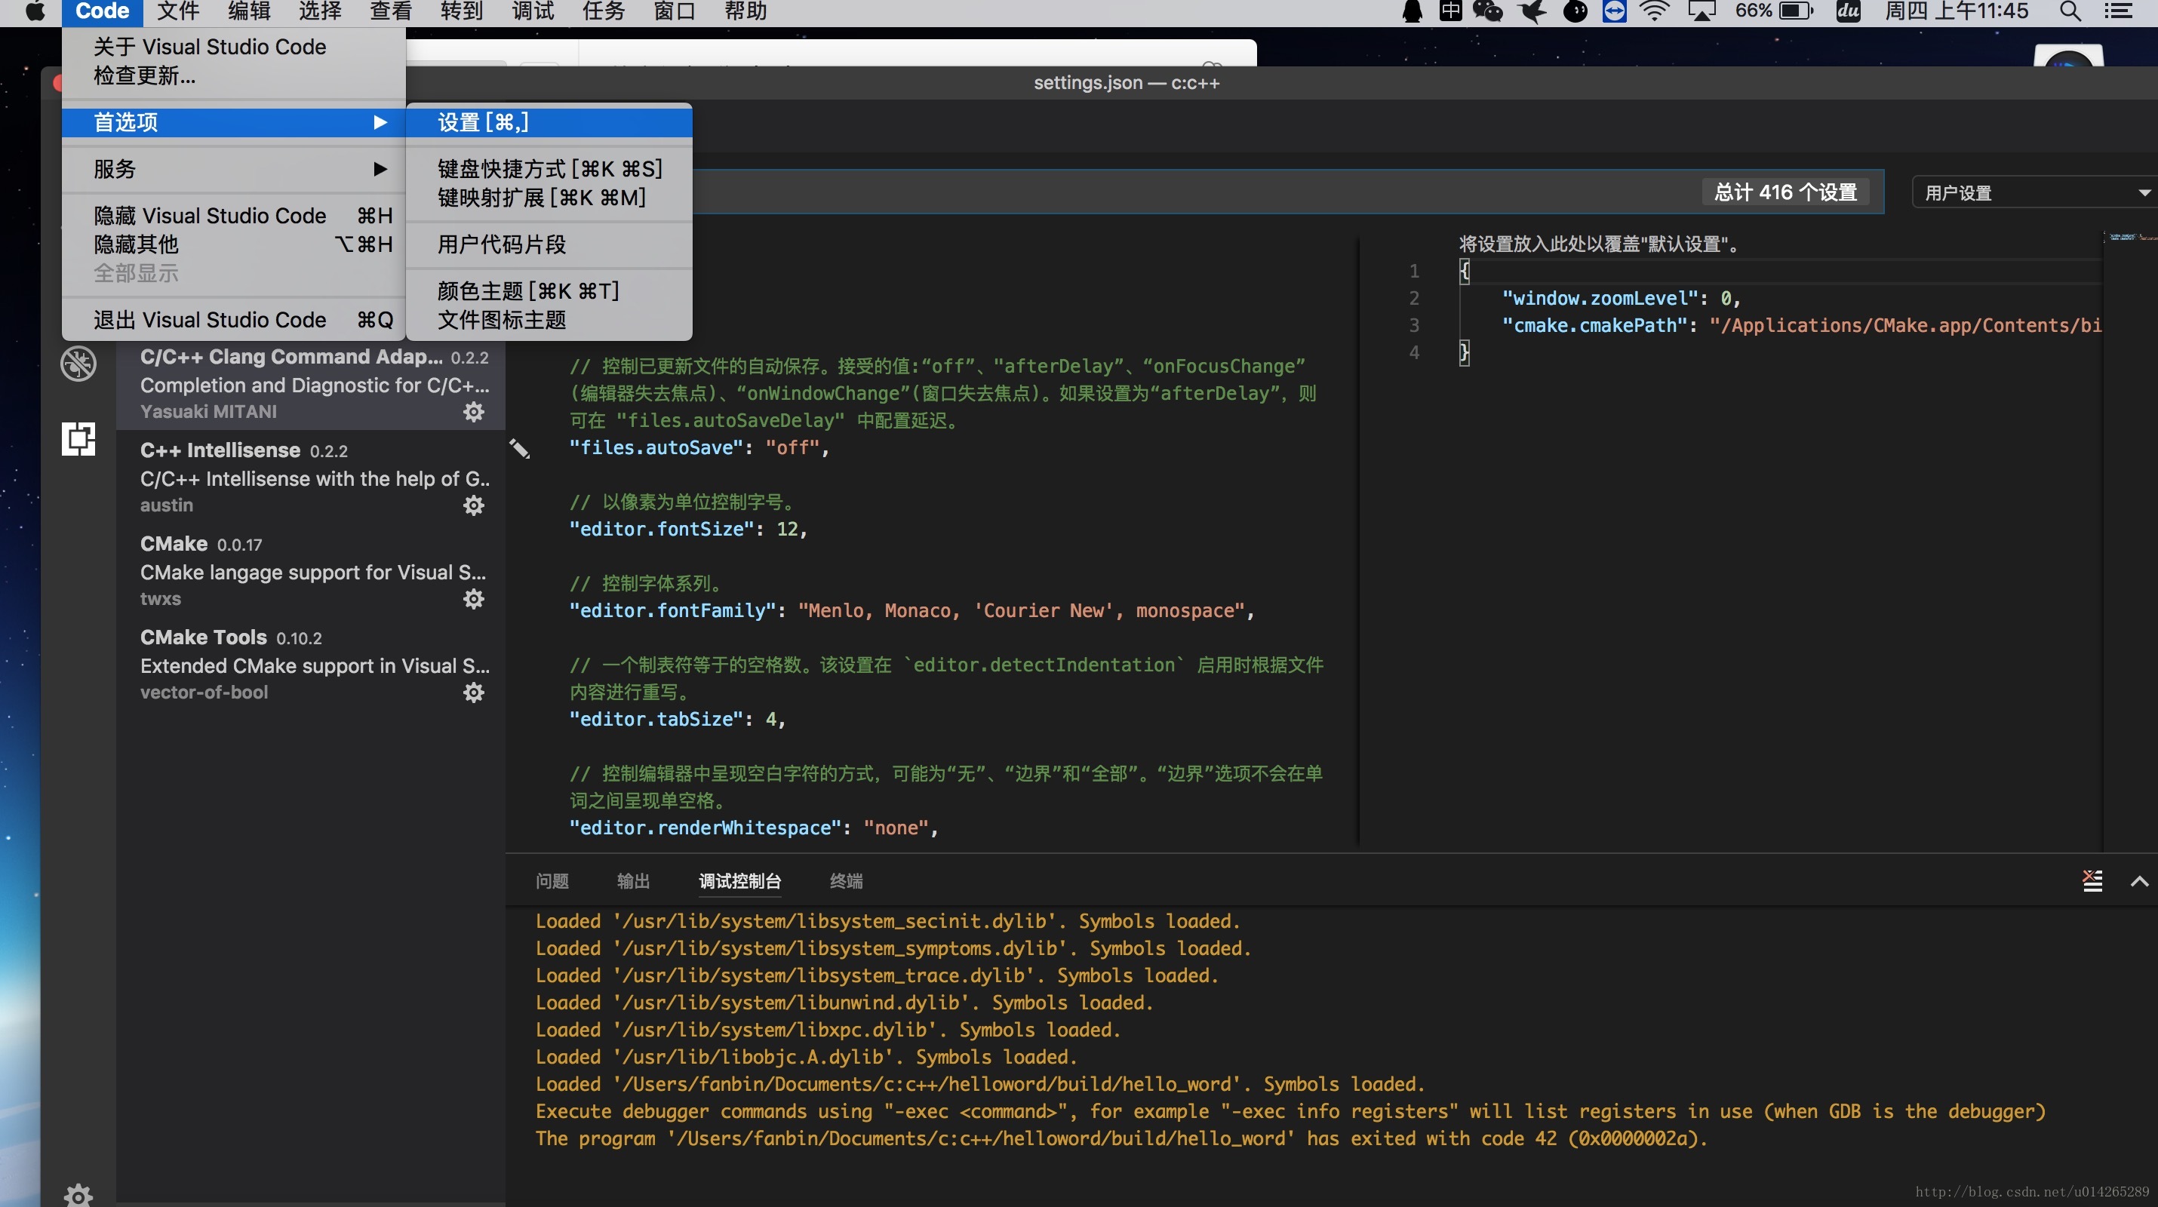Switch to the 终端 panel tab

coord(846,881)
